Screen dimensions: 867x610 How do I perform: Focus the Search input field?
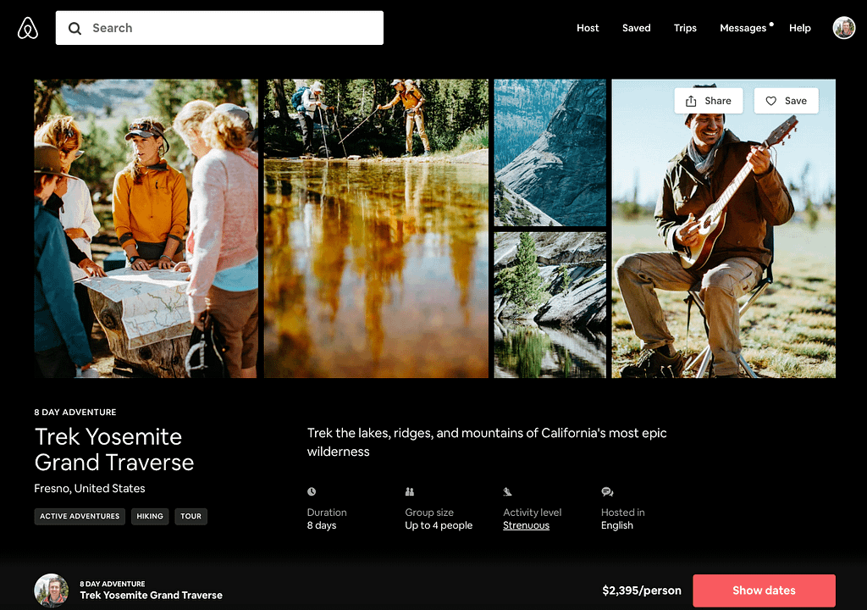pos(219,28)
